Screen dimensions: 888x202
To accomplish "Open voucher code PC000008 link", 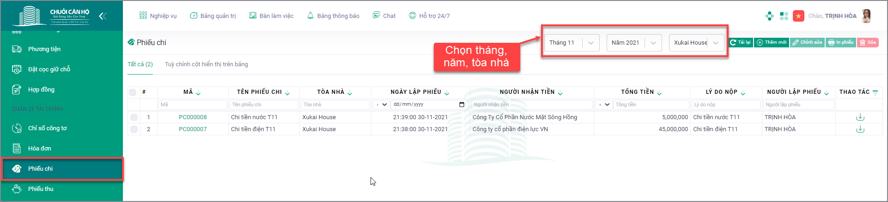I will coord(193,117).
